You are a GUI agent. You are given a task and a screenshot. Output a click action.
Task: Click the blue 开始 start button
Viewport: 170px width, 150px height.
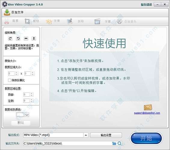pyautogui.click(x=146, y=138)
